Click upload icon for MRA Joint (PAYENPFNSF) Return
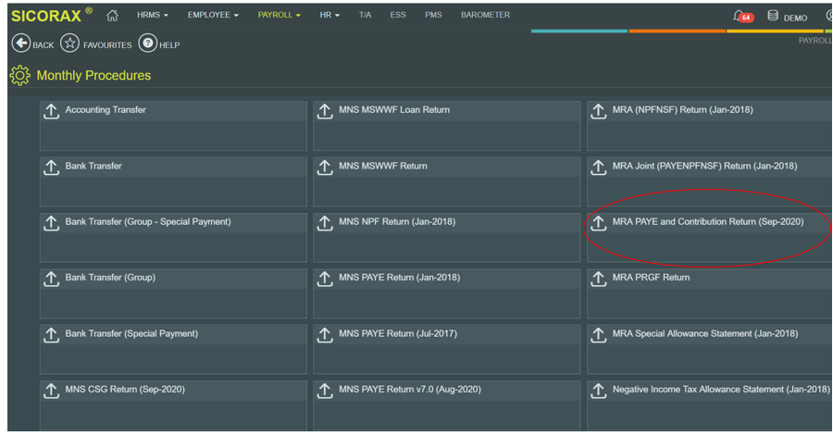Image resolution: width=833 pixels, height=436 pixels. click(598, 168)
